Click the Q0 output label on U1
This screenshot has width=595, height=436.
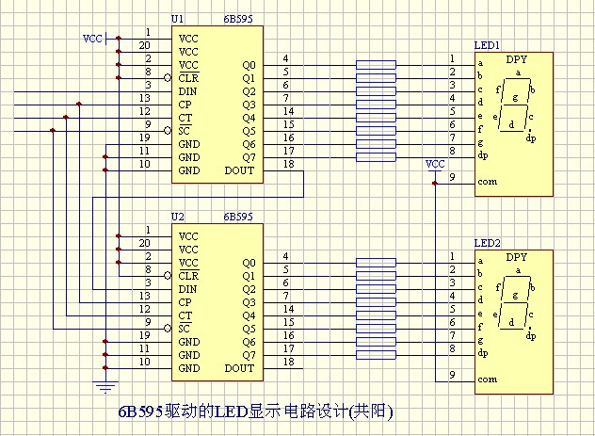pyautogui.click(x=249, y=65)
